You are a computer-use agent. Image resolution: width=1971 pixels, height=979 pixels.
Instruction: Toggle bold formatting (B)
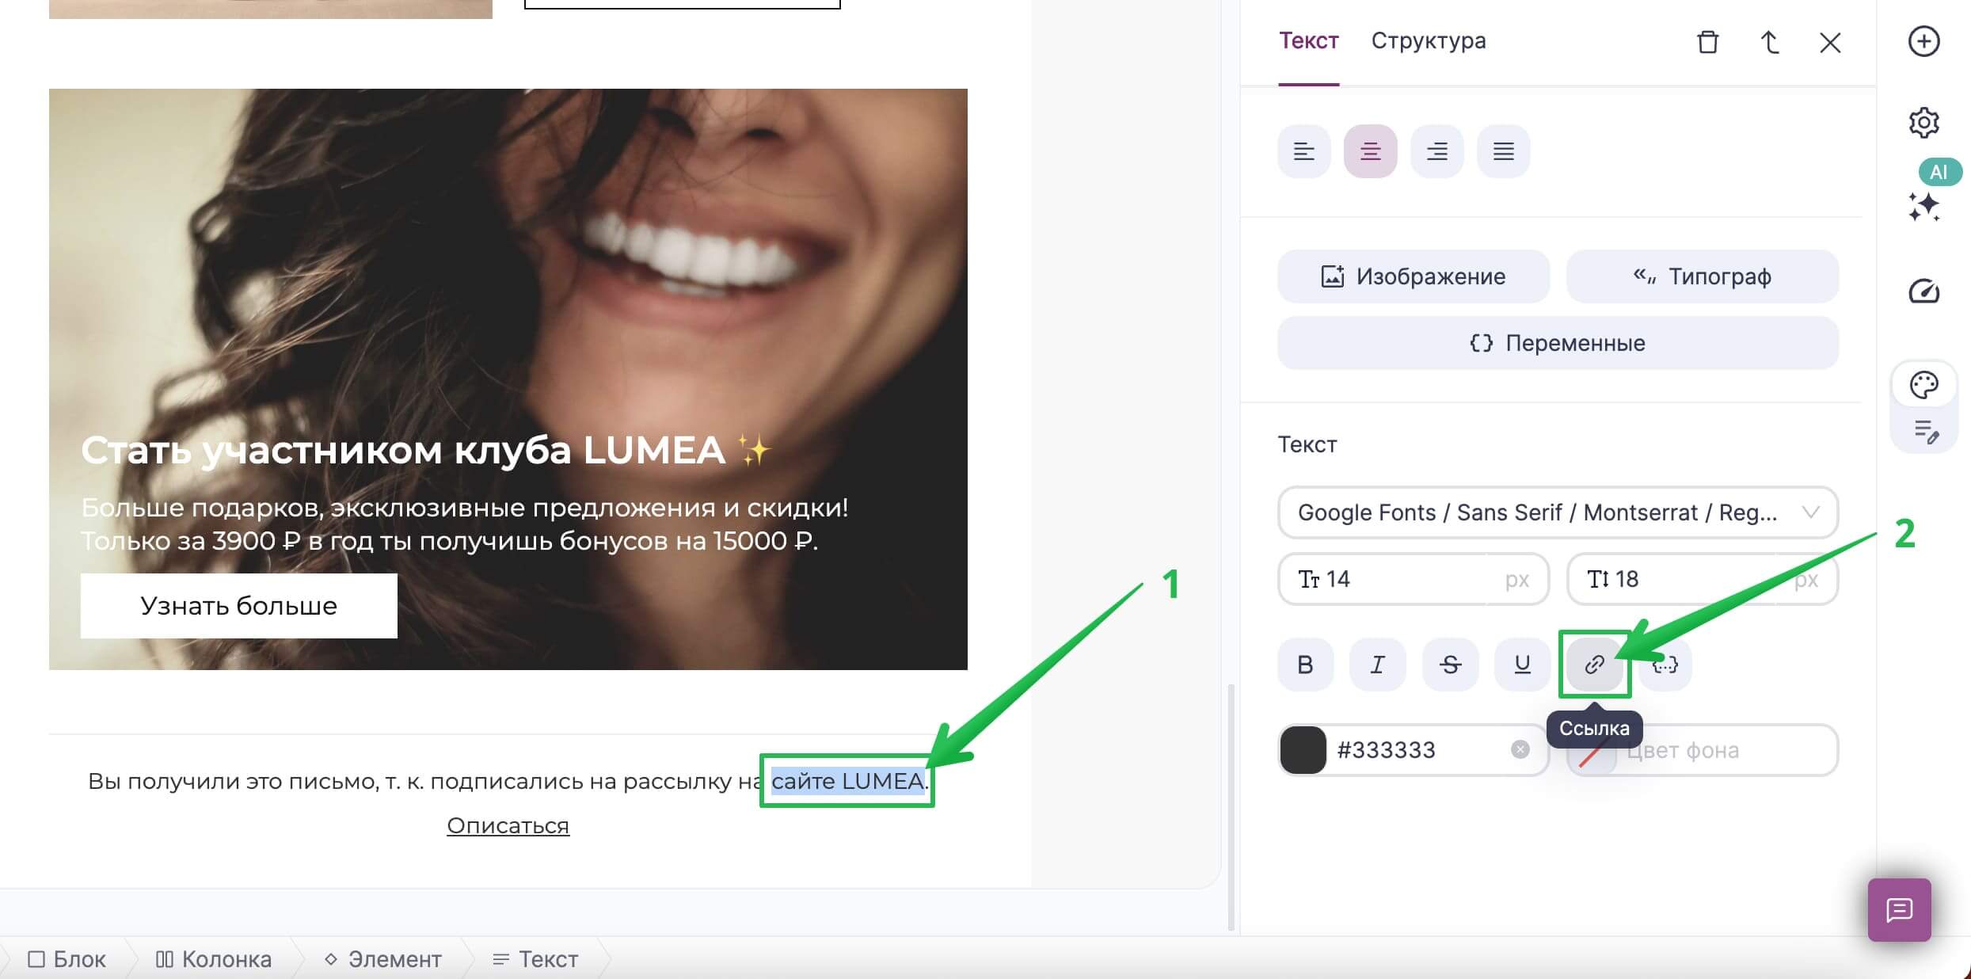(1305, 664)
